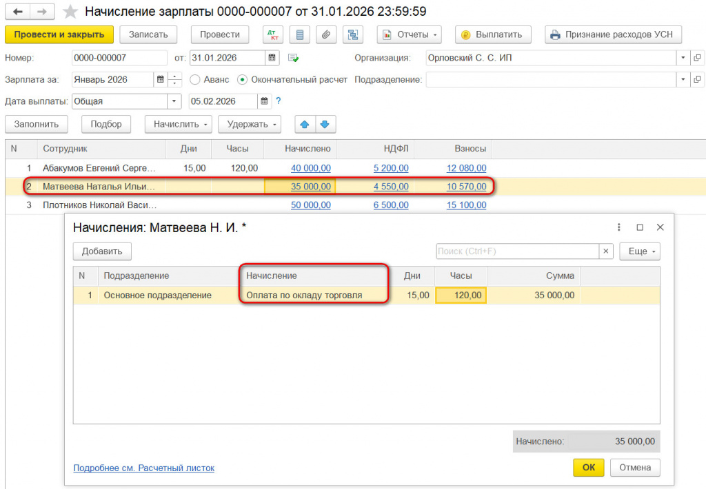Viewport: 706px width, 489px height.
Task: Open calendar for document date 31.01.2026
Action: point(272,58)
